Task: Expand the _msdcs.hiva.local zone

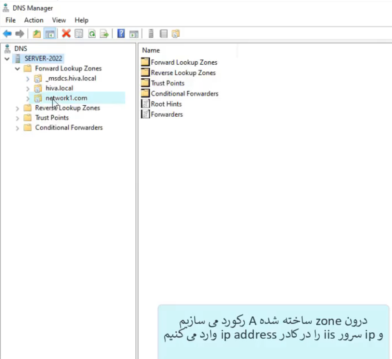Action: point(28,79)
